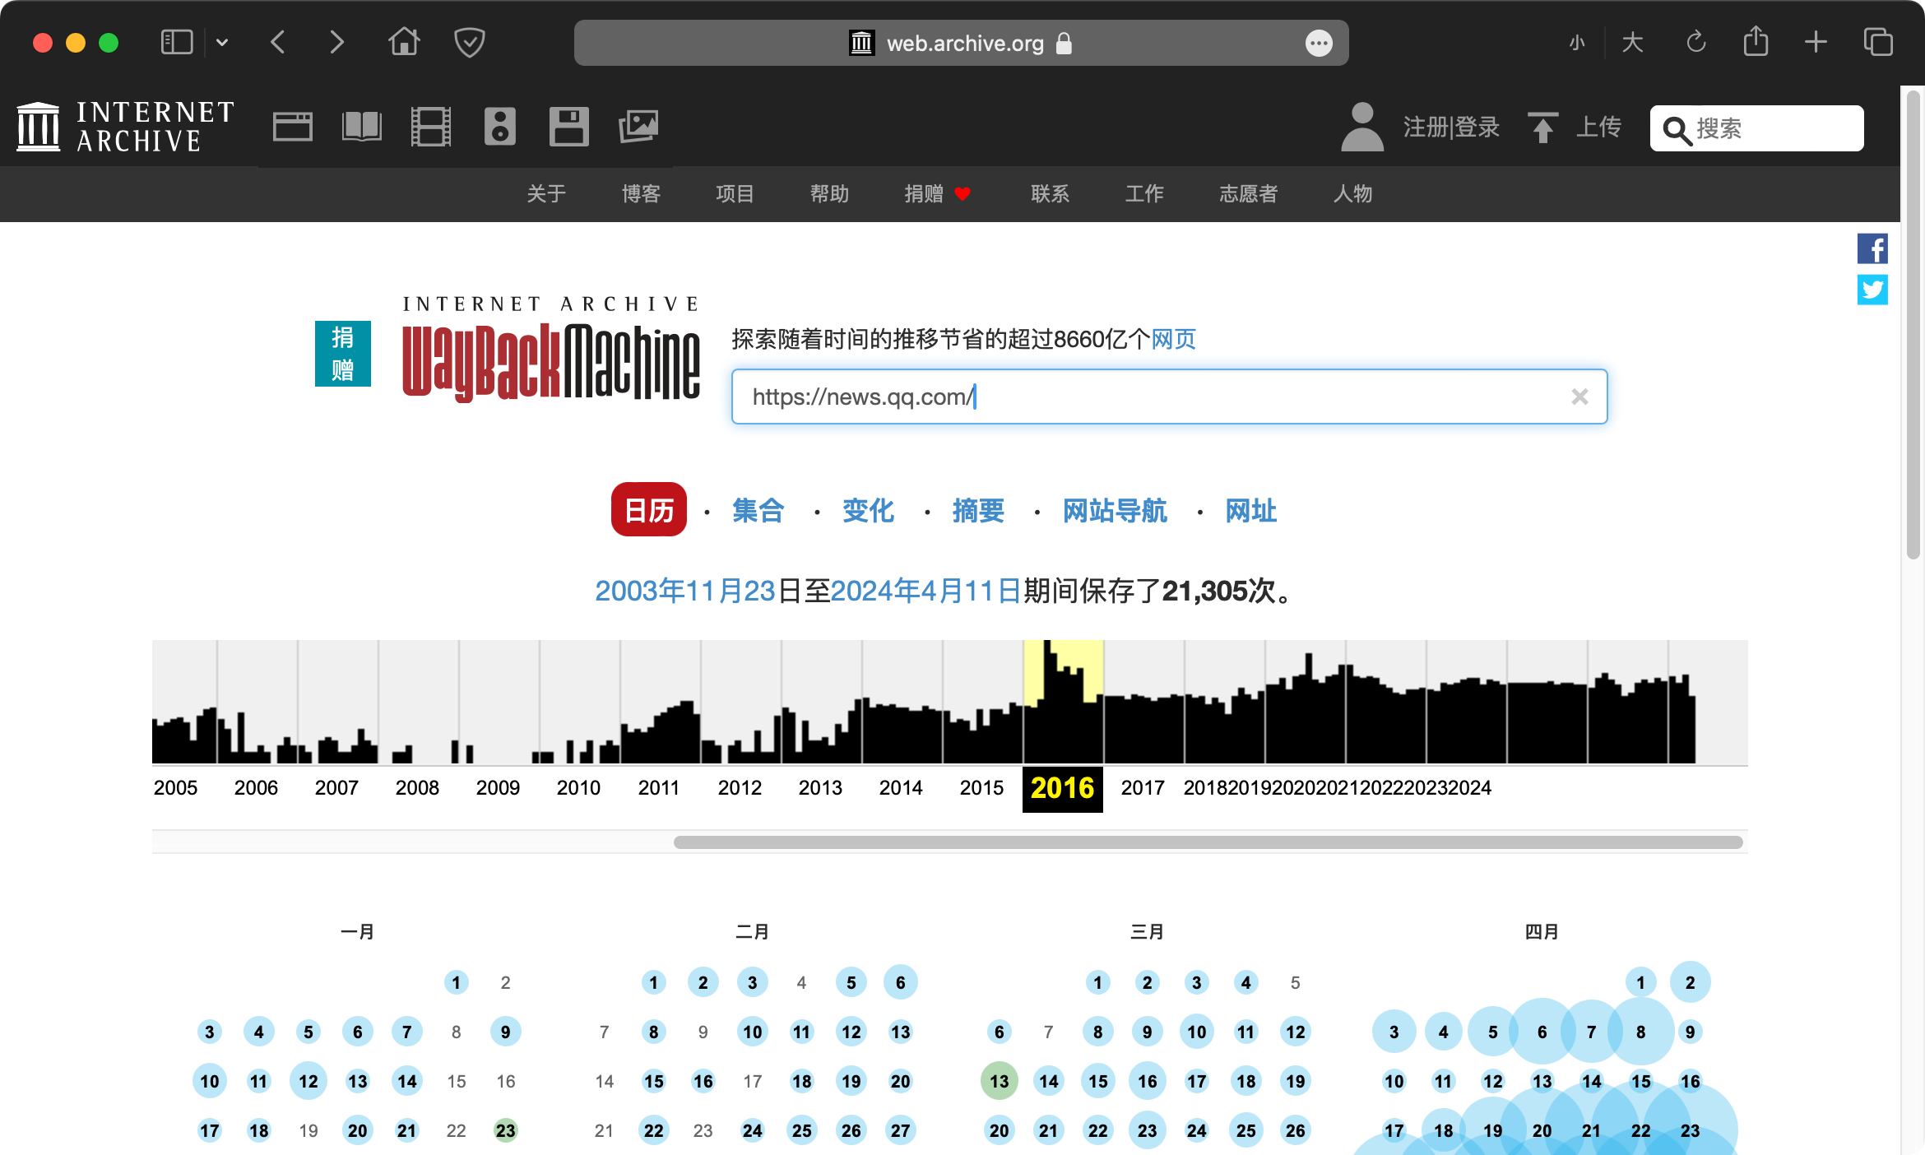Open the 人物 menu item
The image size is (1925, 1155).
(x=1352, y=193)
